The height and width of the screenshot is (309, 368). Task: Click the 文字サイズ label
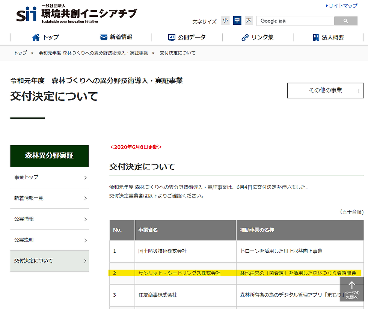pyautogui.click(x=204, y=22)
